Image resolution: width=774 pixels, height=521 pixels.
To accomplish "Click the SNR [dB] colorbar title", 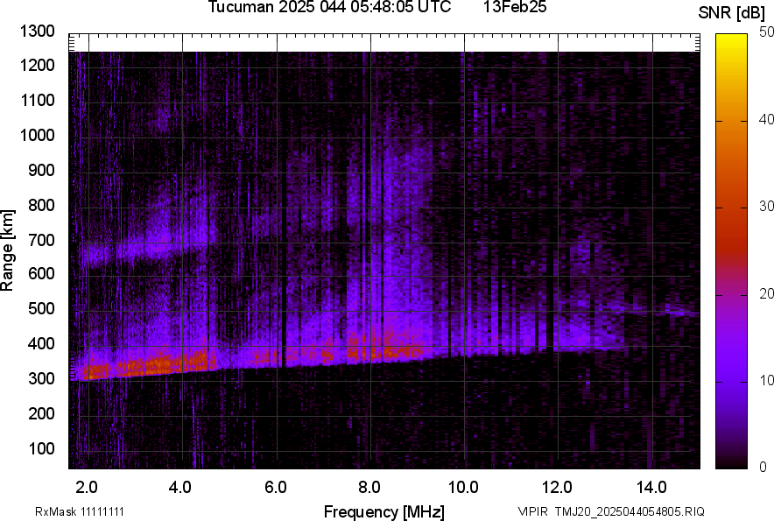I will pyautogui.click(x=732, y=13).
